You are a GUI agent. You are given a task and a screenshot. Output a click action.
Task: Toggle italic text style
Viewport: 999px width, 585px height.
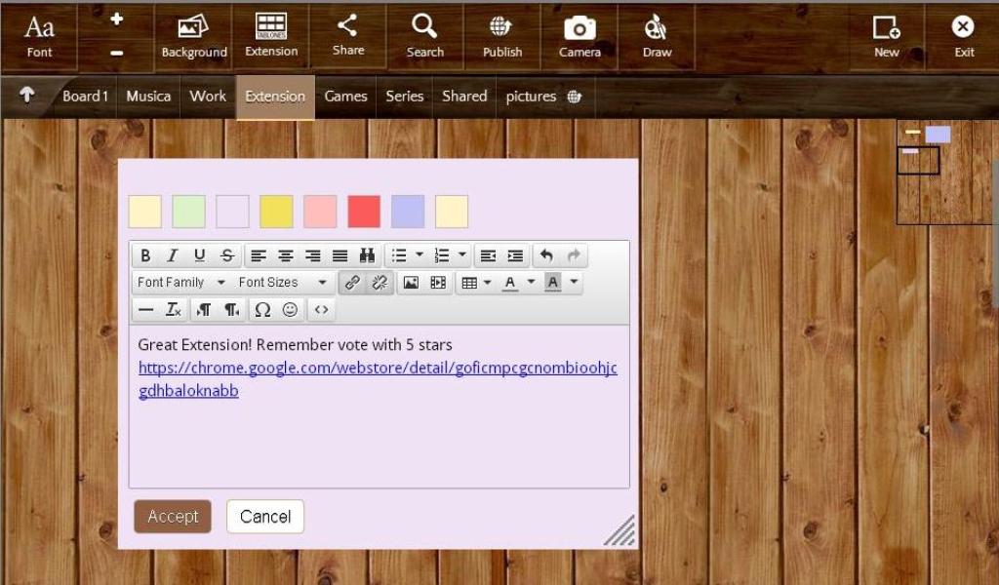pyautogui.click(x=173, y=255)
